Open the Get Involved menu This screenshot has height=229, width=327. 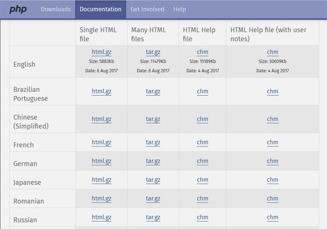pos(147,9)
